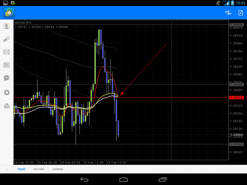
Task: Click the 25 Feb 03:30 time label
Action: click(x=24, y=163)
